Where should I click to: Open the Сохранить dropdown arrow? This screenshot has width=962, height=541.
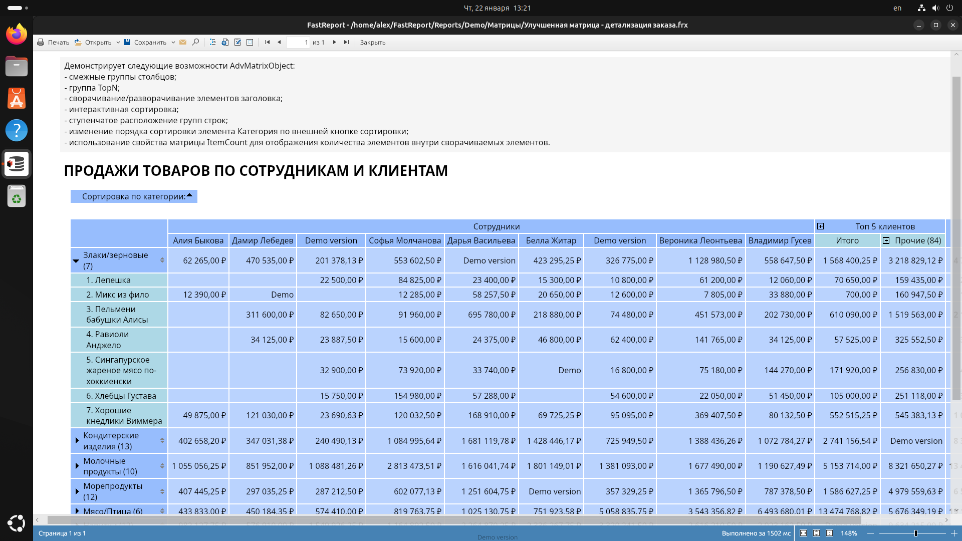click(x=173, y=43)
